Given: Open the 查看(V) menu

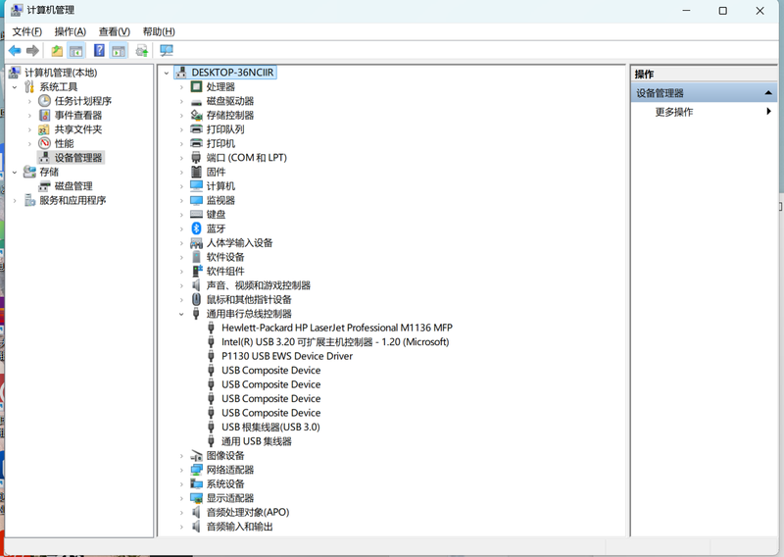Looking at the screenshot, I should pyautogui.click(x=114, y=31).
